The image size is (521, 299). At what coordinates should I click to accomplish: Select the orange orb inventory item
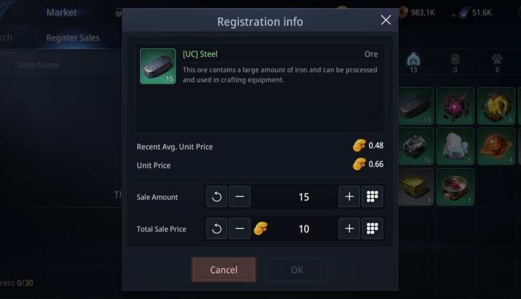pos(496,146)
